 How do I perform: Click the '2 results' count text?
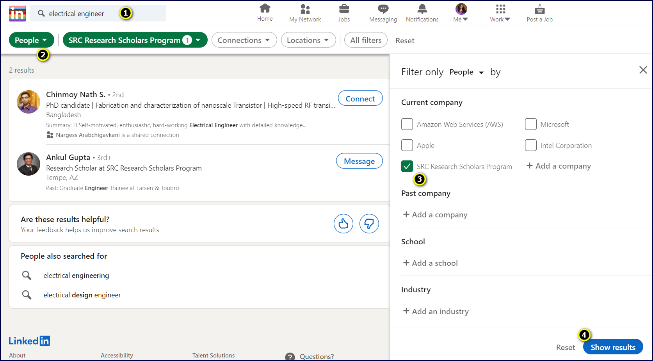(21, 70)
